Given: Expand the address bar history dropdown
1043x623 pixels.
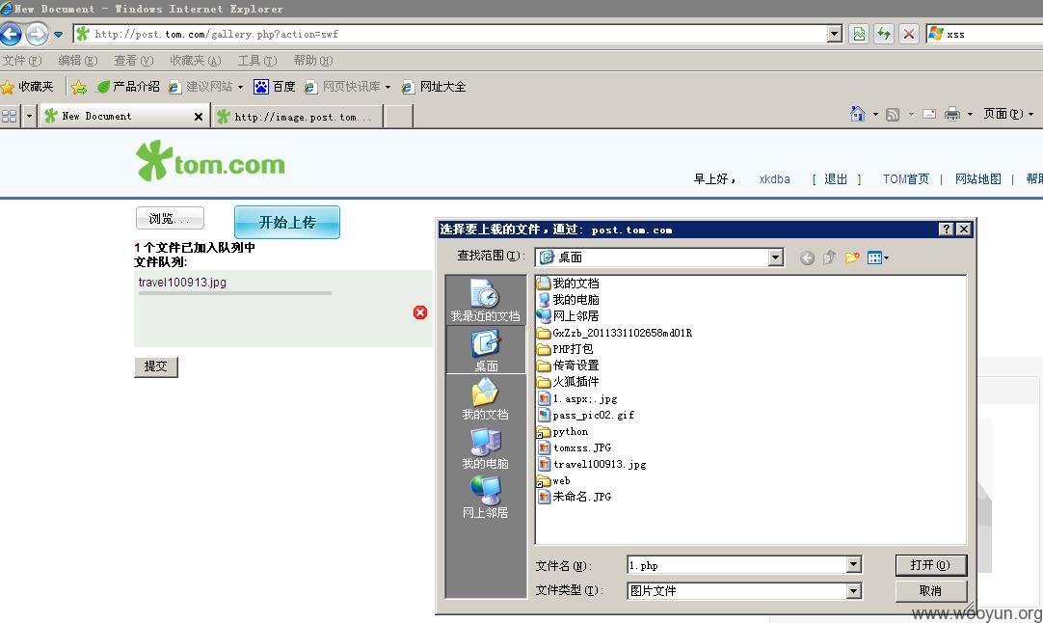Looking at the screenshot, I should (x=835, y=34).
